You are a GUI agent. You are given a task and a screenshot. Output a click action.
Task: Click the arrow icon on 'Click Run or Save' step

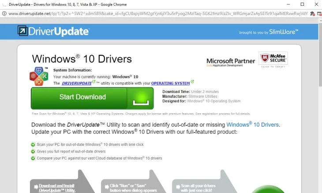tap(107, 187)
